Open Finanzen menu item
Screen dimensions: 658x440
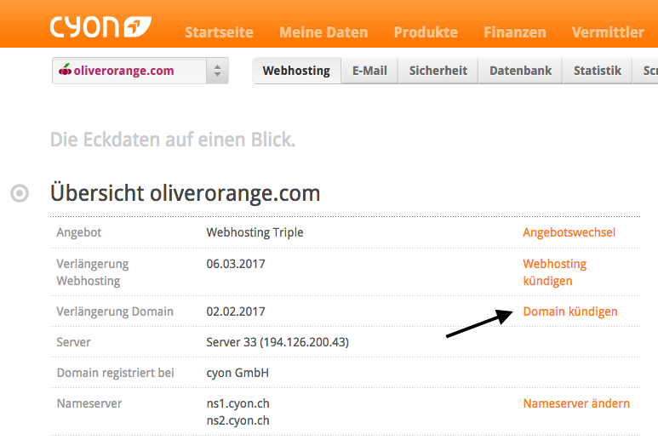(x=515, y=32)
